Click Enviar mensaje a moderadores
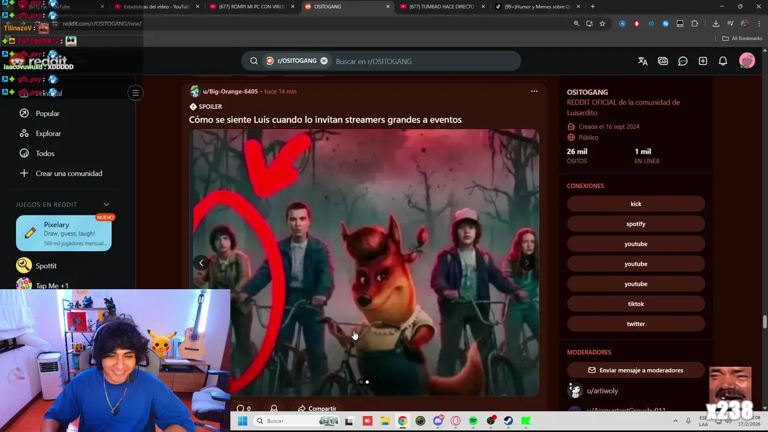Image resolution: width=768 pixels, height=432 pixels. (636, 370)
